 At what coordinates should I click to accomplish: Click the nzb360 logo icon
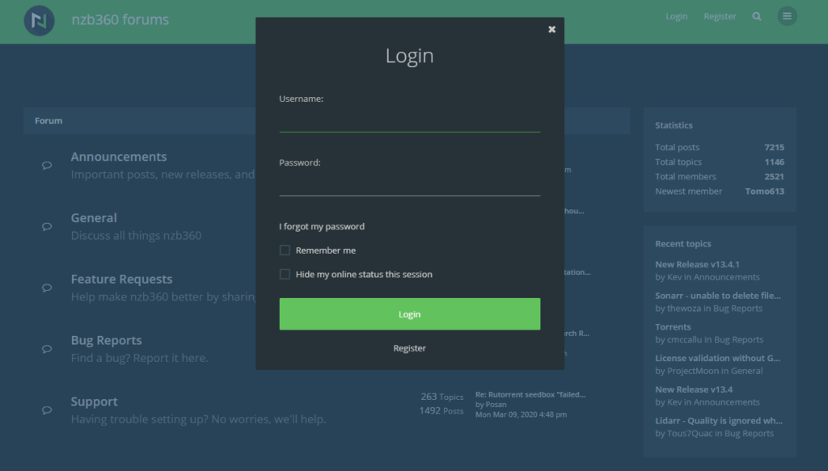click(39, 20)
